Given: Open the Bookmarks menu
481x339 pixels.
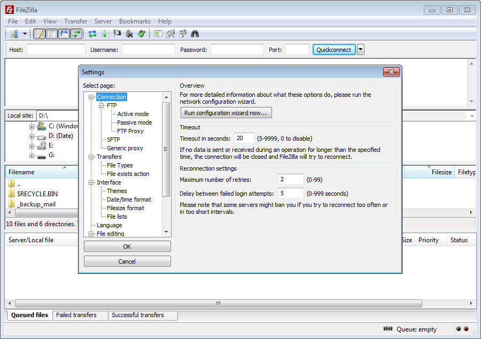Looking at the screenshot, I should [135, 21].
